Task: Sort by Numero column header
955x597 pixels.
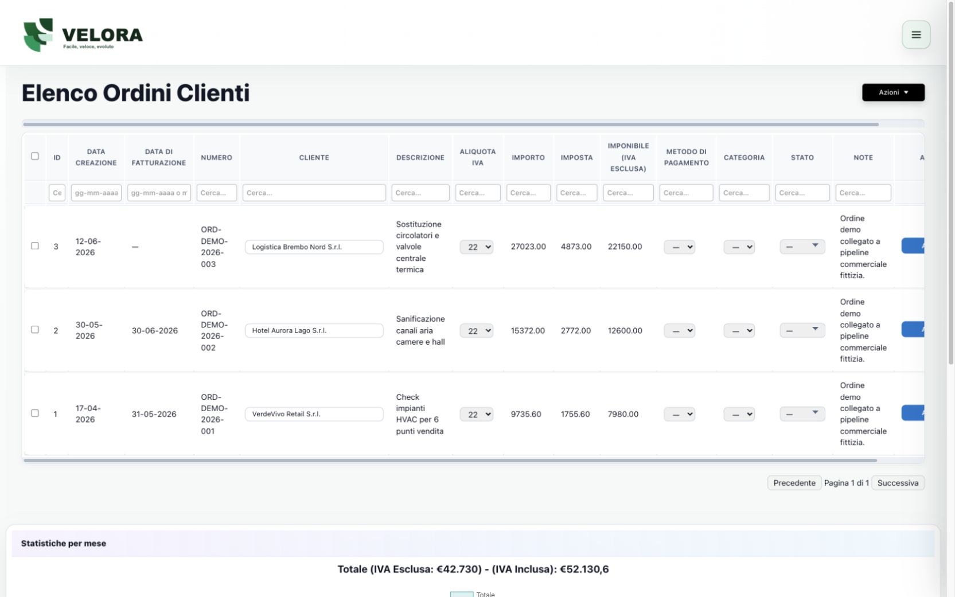Action: 216,157
